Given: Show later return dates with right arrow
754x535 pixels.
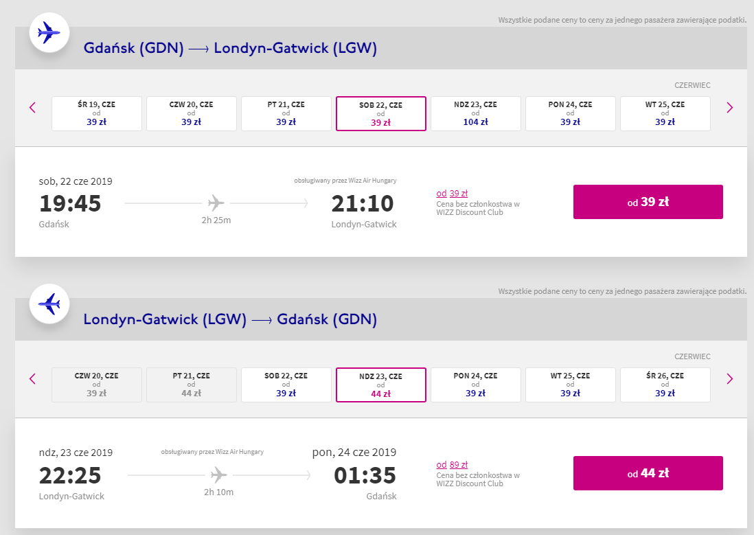Looking at the screenshot, I should coord(729,378).
